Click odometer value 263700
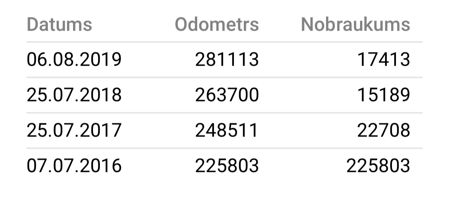449x197 pixels. coord(227,95)
